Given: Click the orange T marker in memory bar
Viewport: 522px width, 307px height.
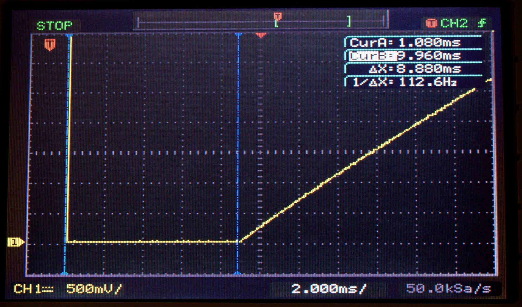Looking at the screenshot, I should tap(278, 16).
